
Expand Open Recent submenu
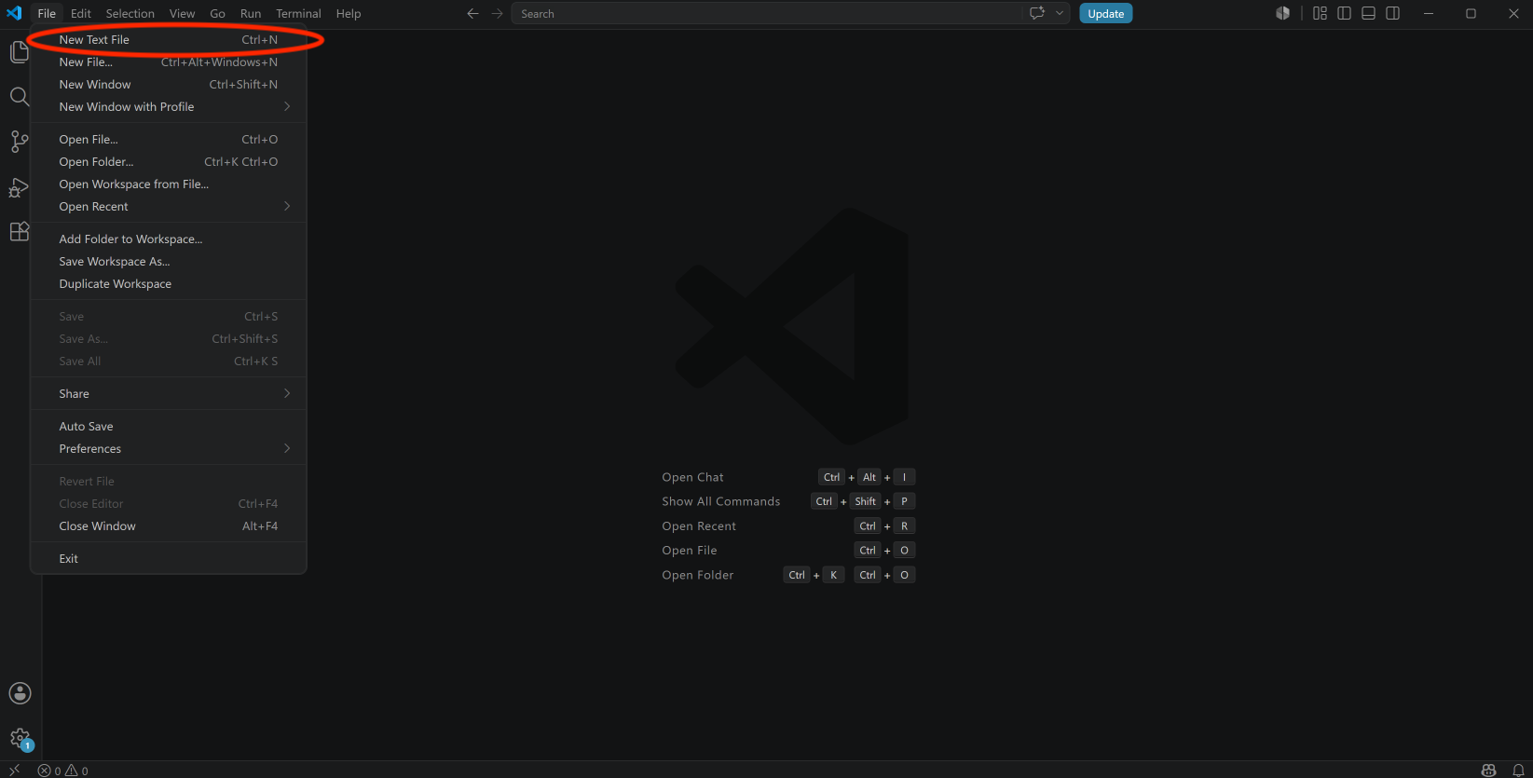coord(169,207)
